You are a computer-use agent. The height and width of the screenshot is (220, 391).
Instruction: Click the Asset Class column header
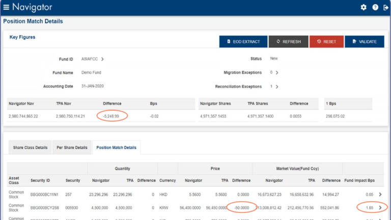point(14,180)
